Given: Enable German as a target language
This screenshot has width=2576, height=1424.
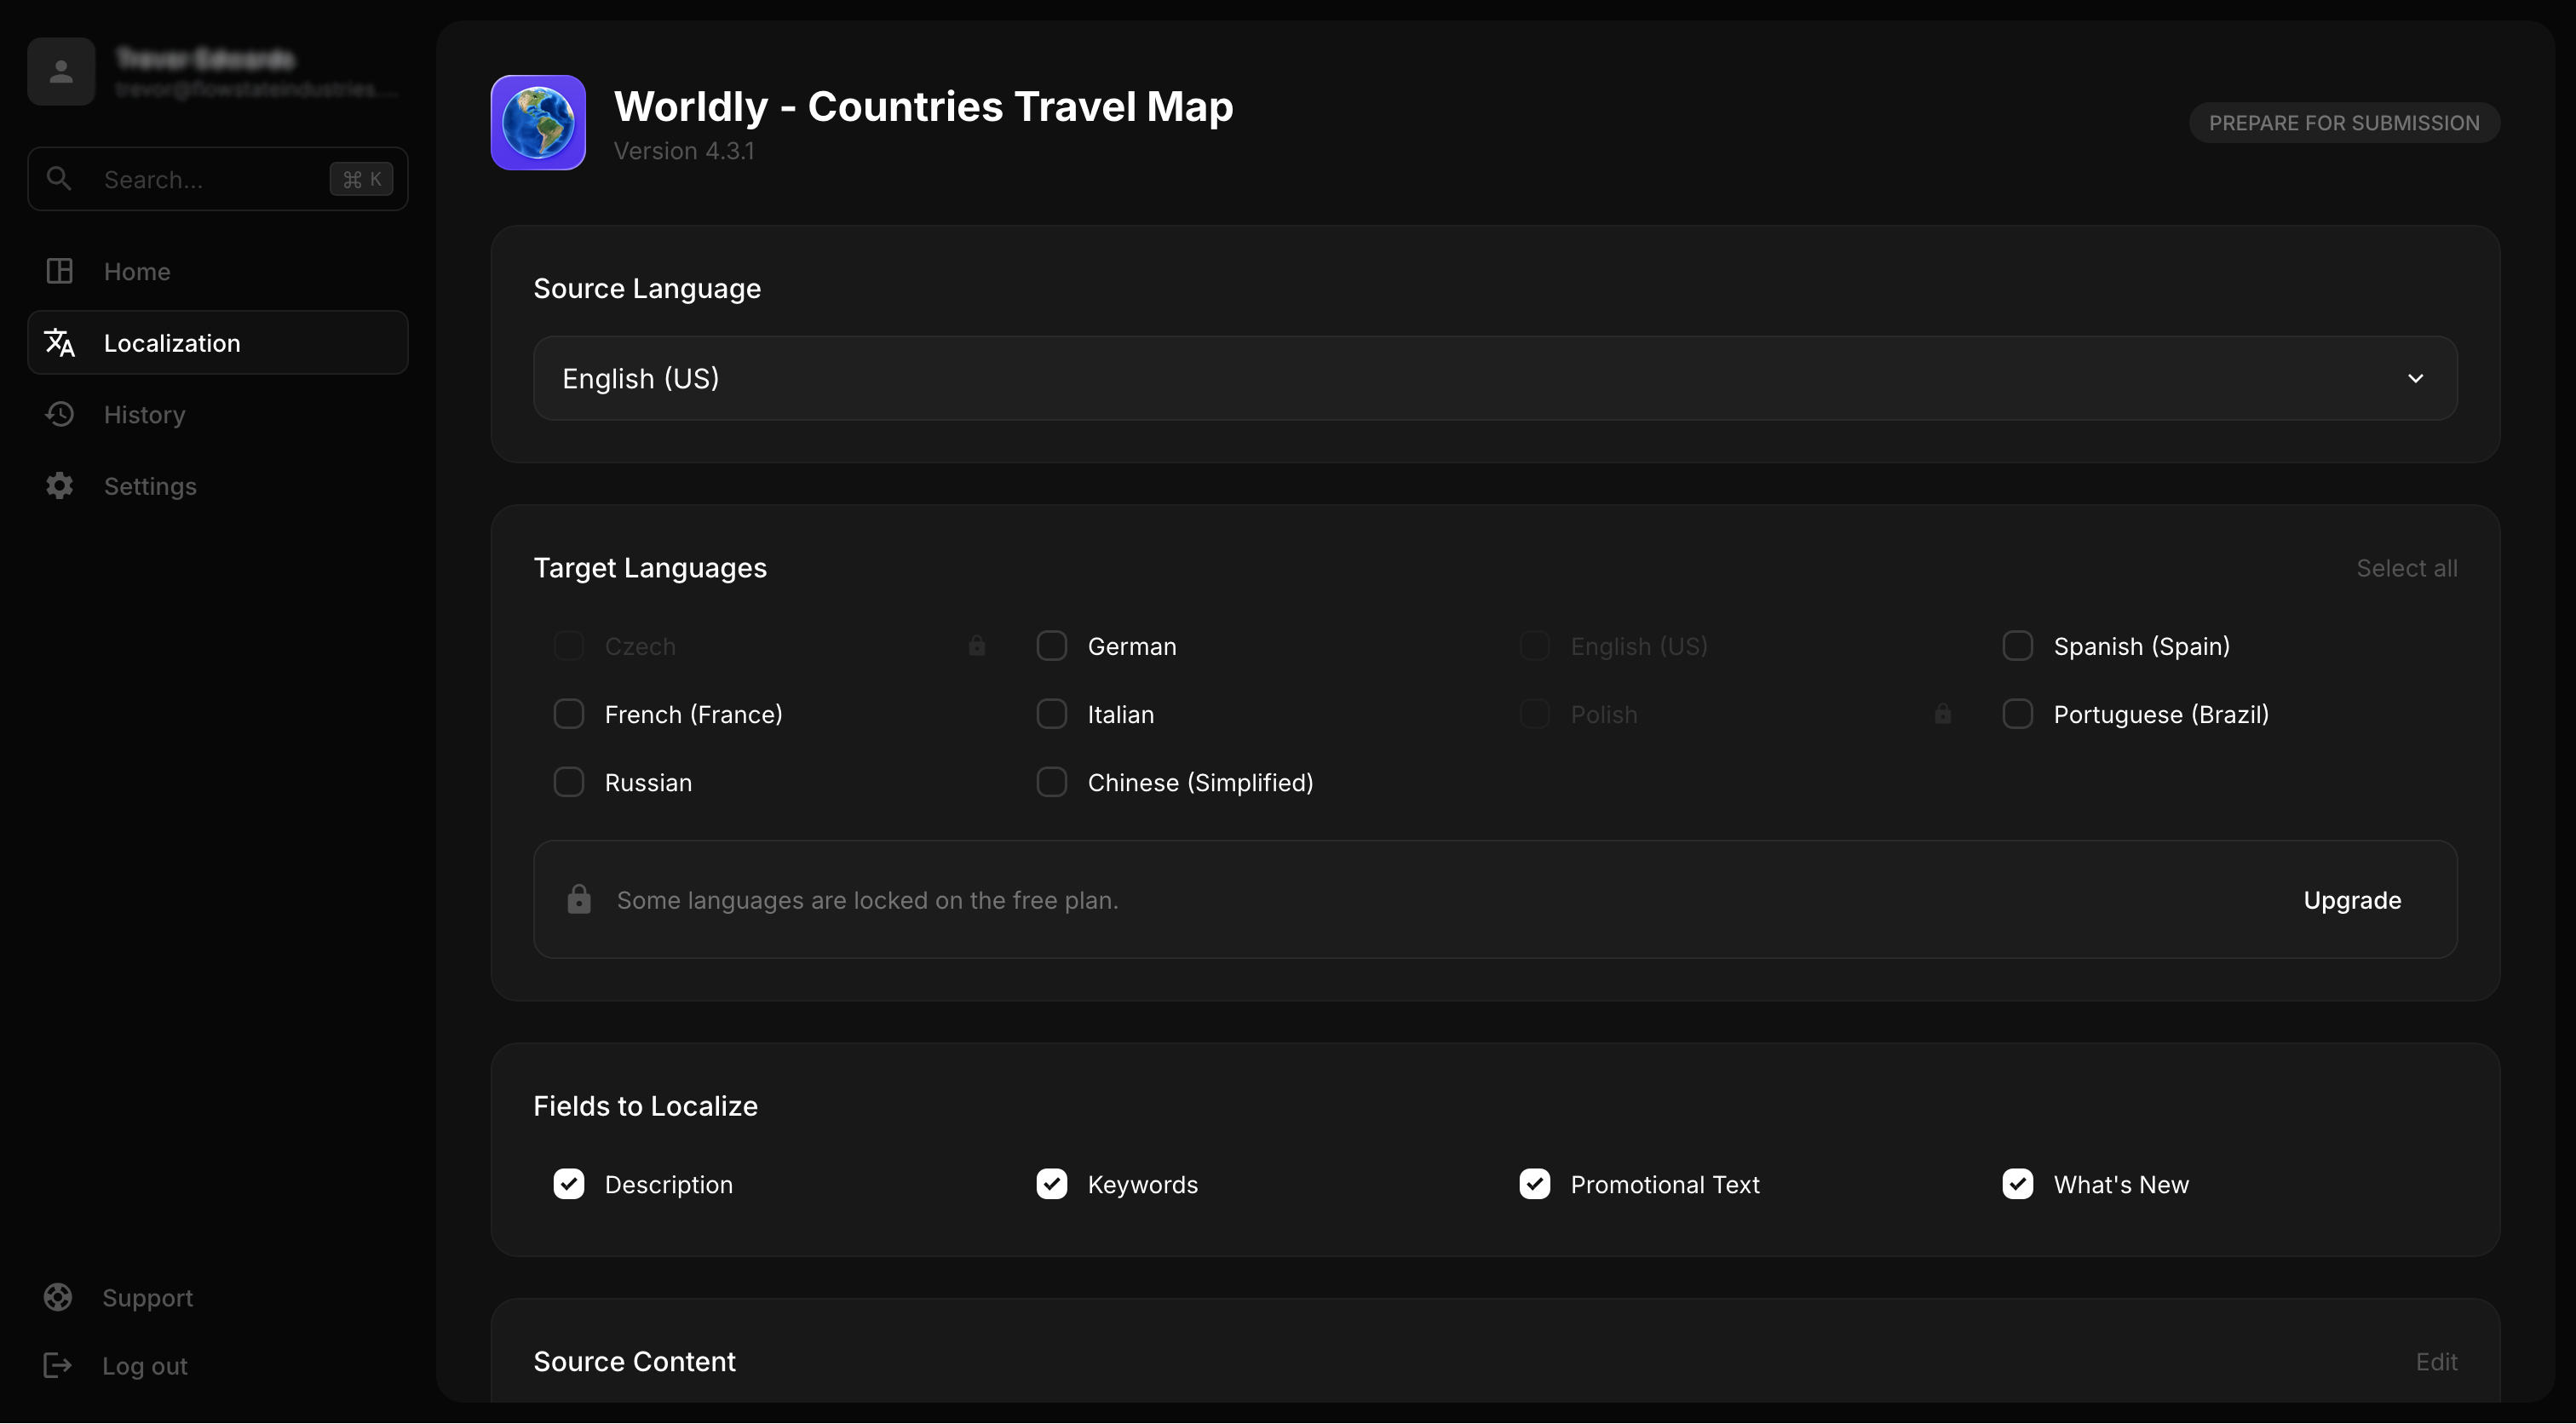Looking at the screenshot, I should 1052,645.
